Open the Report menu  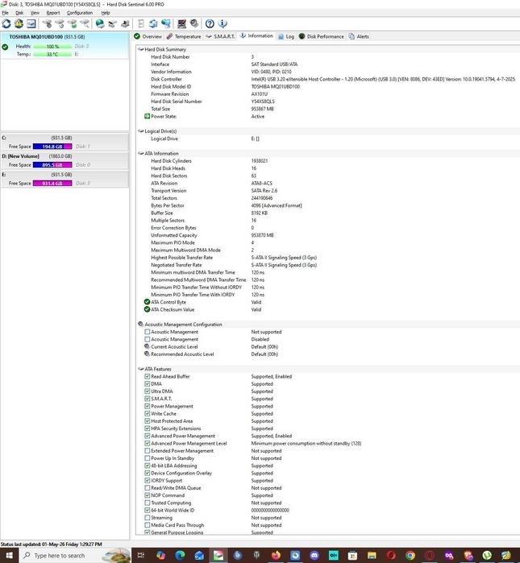[x=53, y=13]
